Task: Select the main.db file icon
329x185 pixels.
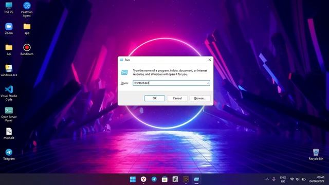Action: click(9, 134)
